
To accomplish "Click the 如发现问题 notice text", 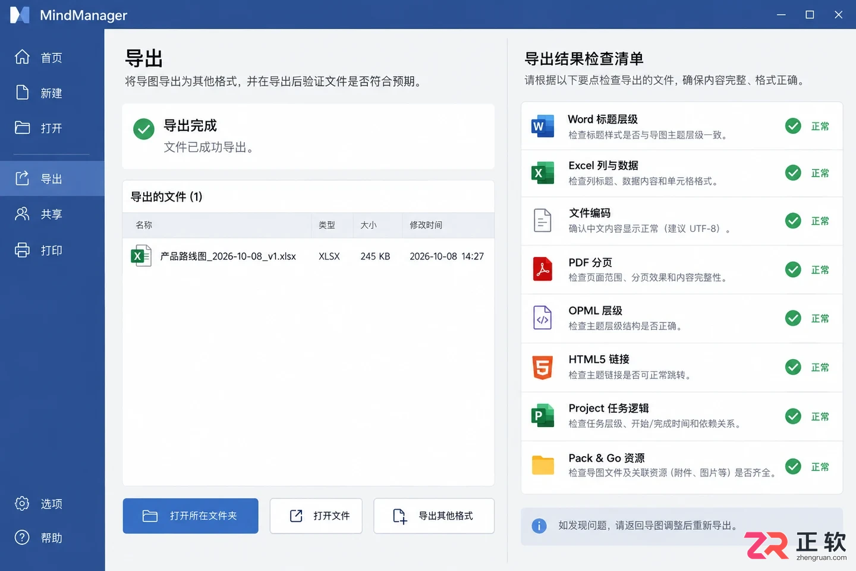I will 650,526.
